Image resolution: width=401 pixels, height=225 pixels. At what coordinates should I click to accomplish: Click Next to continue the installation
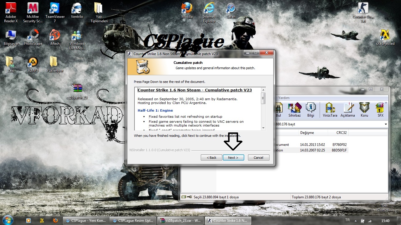click(233, 158)
